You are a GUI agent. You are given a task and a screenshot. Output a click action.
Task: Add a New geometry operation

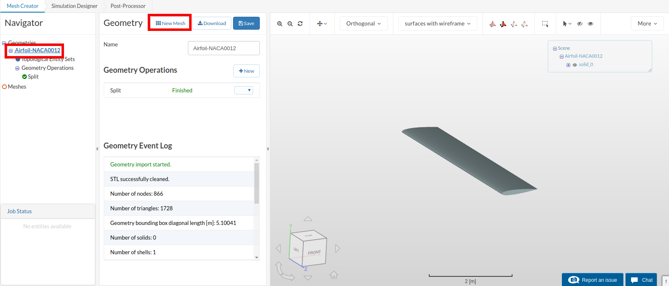tap(246, 71)
